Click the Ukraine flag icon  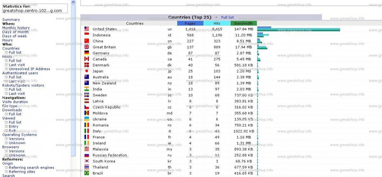(x=86, y=119)
